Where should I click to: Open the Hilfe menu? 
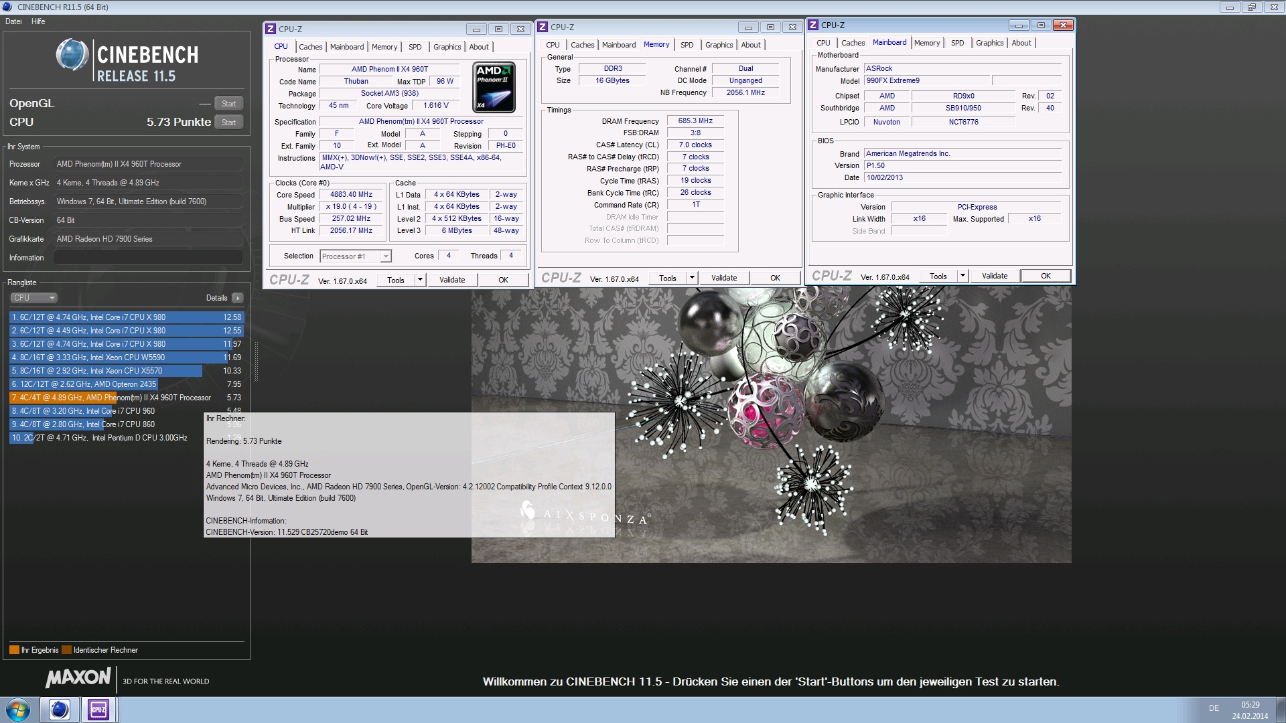pos(38,21)
